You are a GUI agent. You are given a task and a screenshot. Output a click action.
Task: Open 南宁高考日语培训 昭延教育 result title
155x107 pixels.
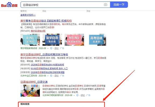[46, 21]
